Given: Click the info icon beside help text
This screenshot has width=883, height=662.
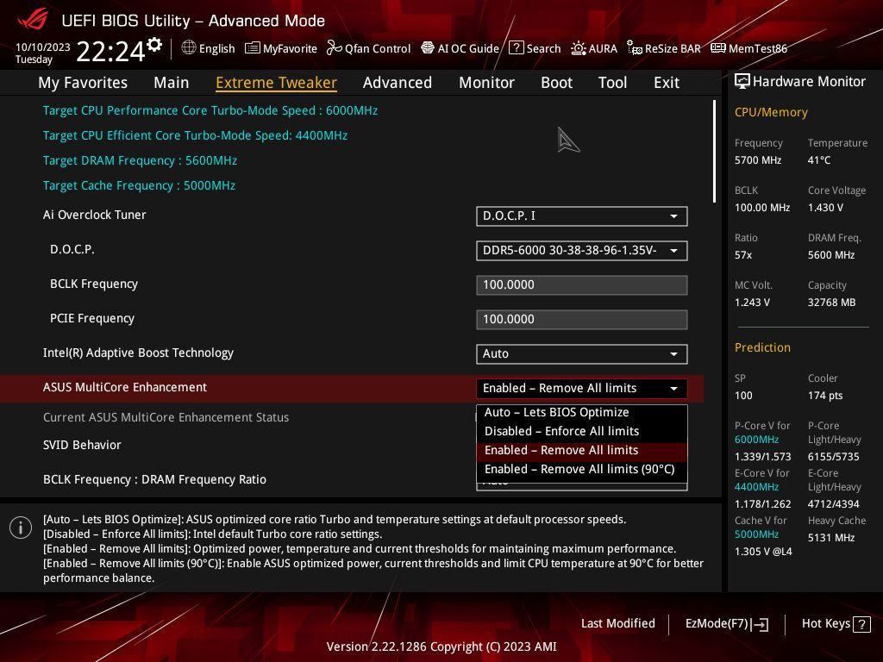Looking at the screenshot, I should pyautogui.click(x=21, y=528).
